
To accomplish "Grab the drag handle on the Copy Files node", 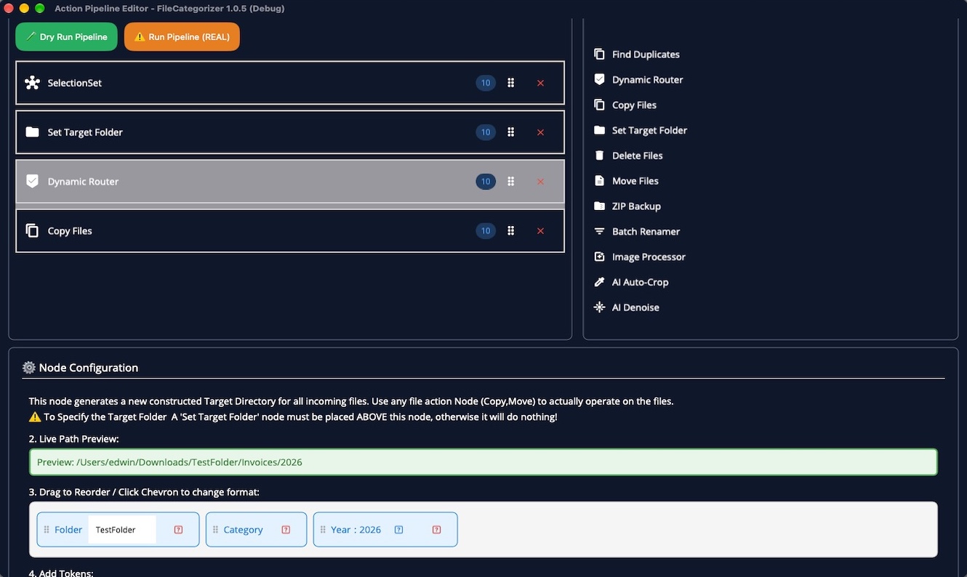I will click(511, 231).
